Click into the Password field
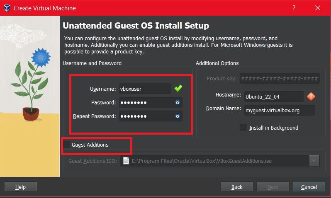 click(151, 102)
